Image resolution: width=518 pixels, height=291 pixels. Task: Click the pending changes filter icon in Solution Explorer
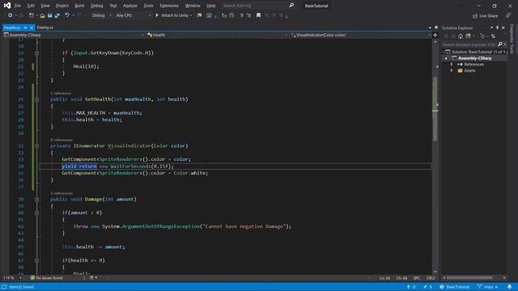(x=482, y=36)
